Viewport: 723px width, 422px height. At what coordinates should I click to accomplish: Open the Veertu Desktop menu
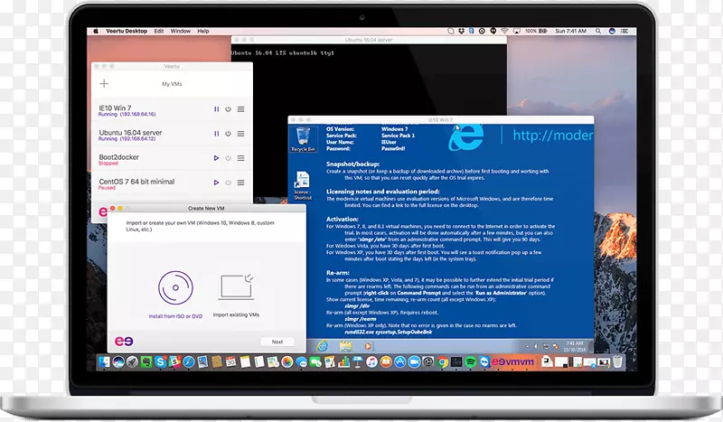click(x=127, y=31)
